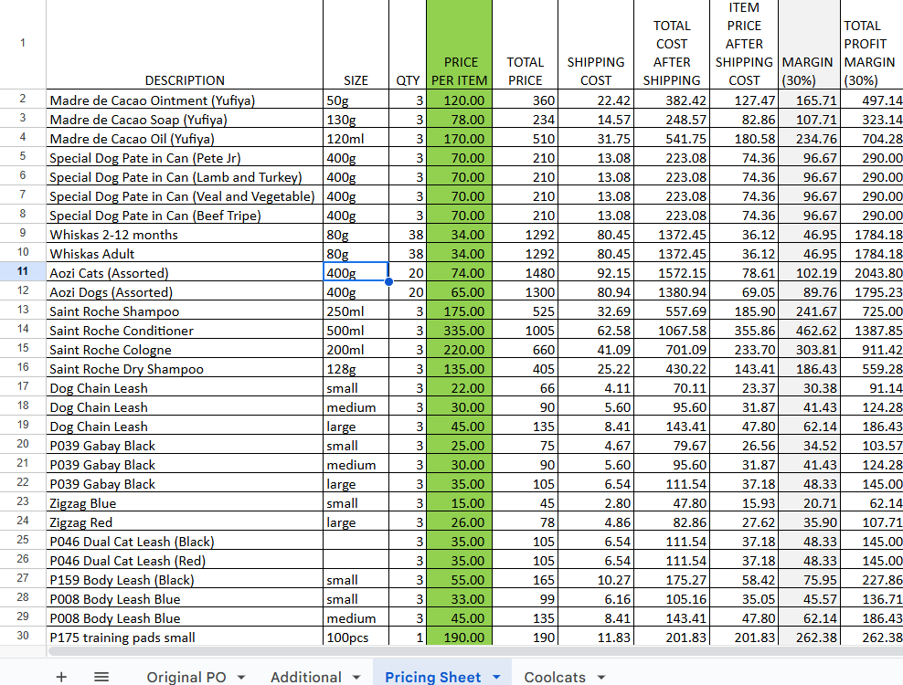903x685 pixels.
Task: Click the DESCRIPTION header cell
Action: coord(185,44)
